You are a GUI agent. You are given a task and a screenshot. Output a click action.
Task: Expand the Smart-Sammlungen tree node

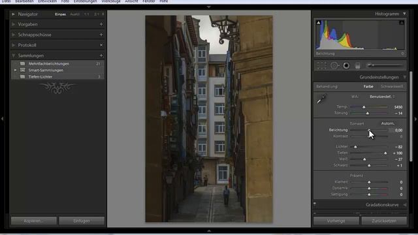[x=15, y=70]
